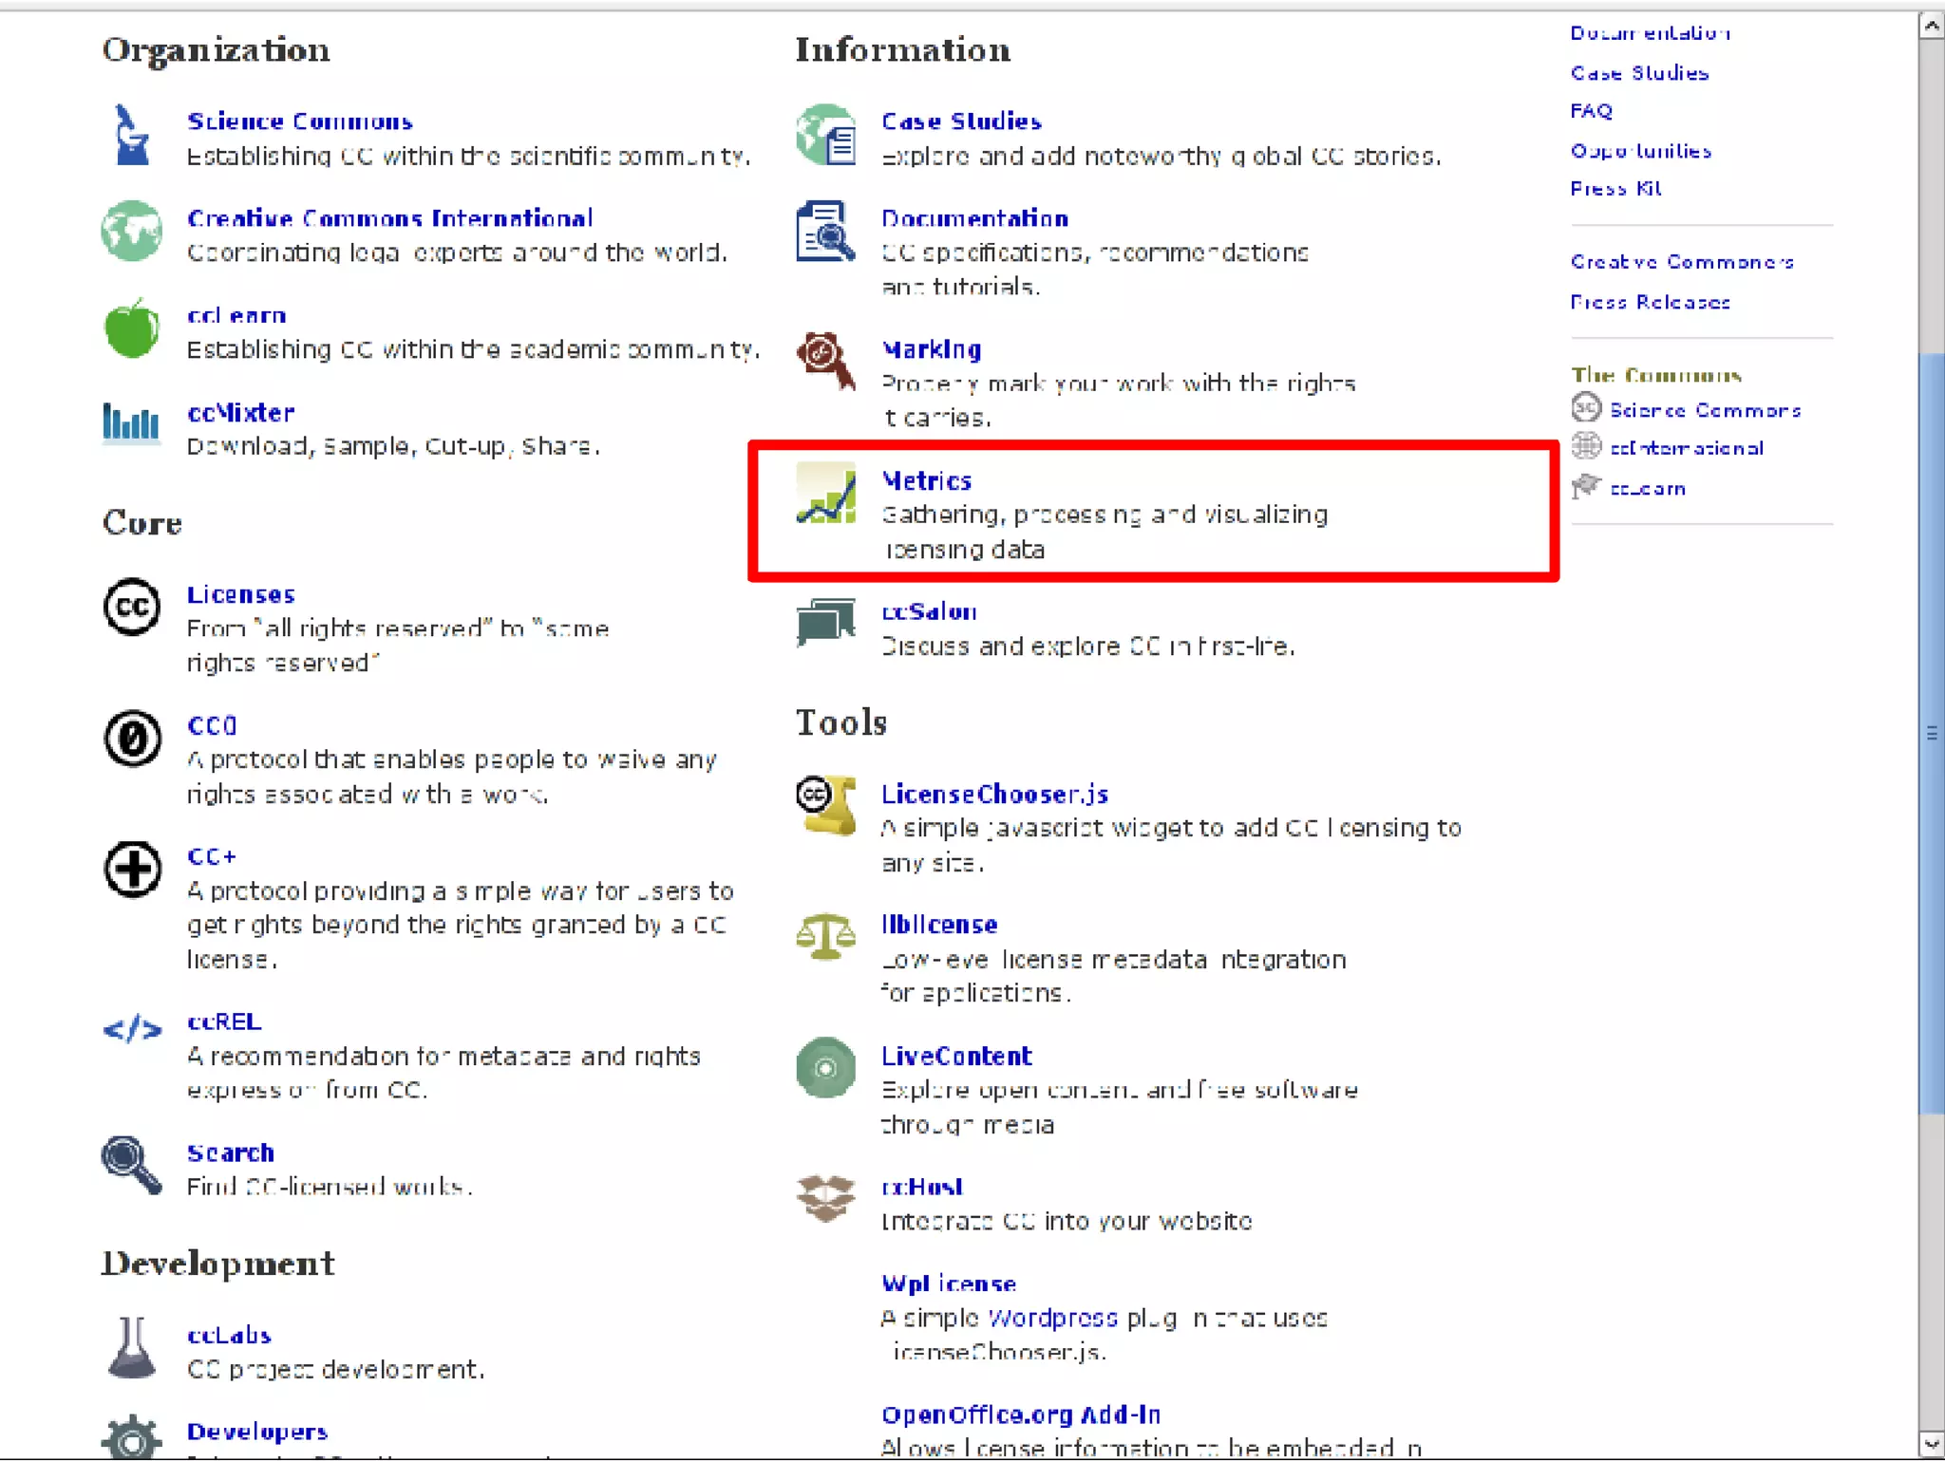Click the ccLearn green apple icon

pyautogui.click(x=131, y=329)
